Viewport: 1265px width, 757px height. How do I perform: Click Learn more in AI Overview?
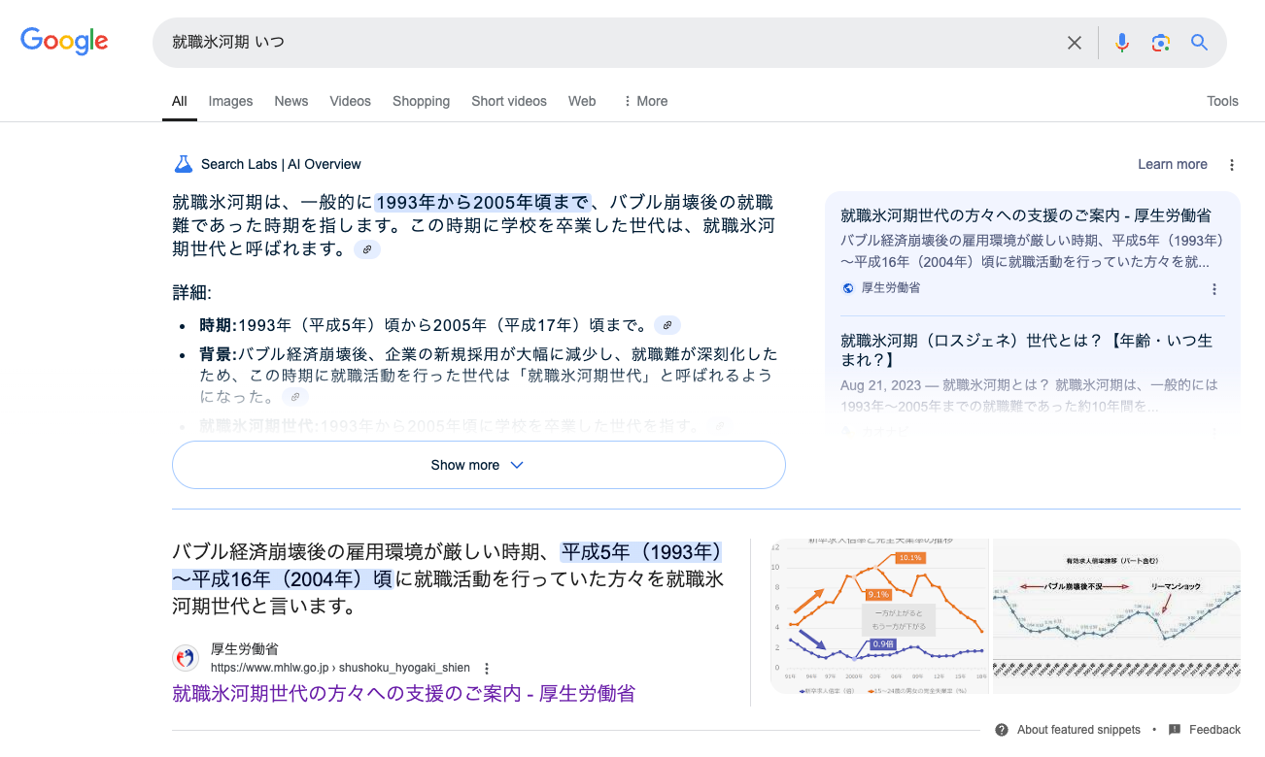click(1173, 164)
